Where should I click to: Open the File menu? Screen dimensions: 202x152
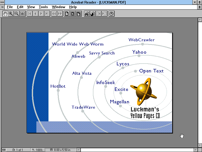coord(10,7)
